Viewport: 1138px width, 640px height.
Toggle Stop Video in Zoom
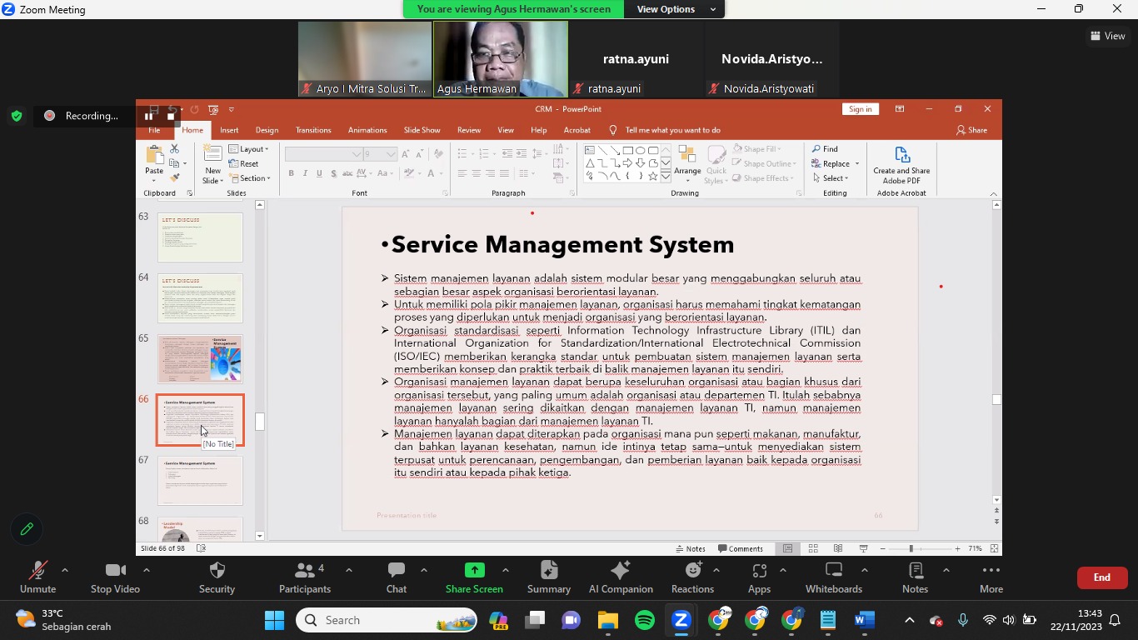coord(115,577)
